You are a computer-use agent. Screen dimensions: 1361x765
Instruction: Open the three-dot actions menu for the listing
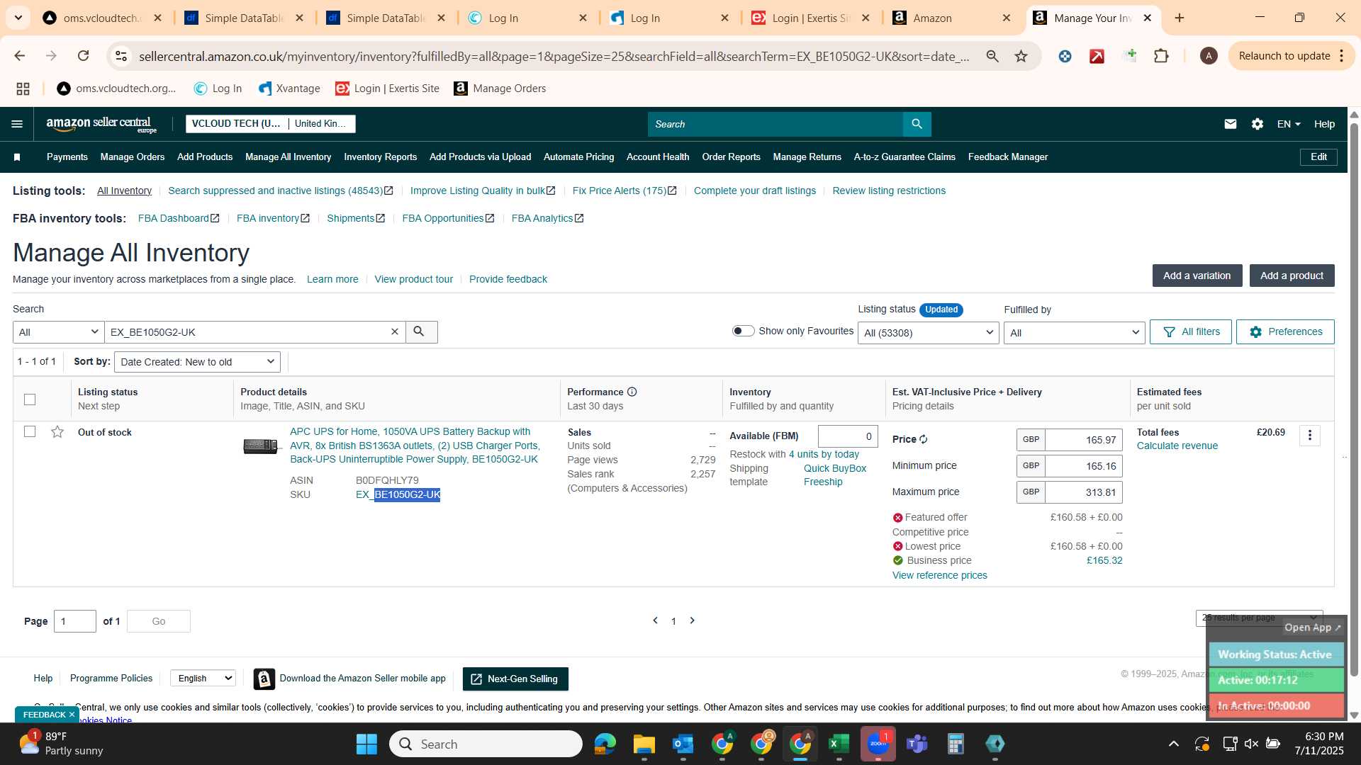[x=1310, y=436]
